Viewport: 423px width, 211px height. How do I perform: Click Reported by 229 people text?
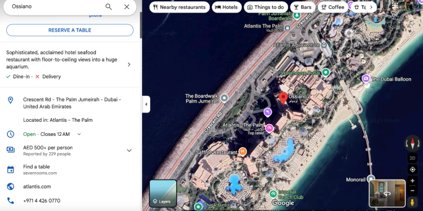(x=47, y=154)
